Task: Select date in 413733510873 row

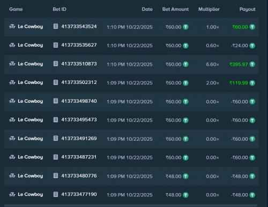Action: point(130,64)
